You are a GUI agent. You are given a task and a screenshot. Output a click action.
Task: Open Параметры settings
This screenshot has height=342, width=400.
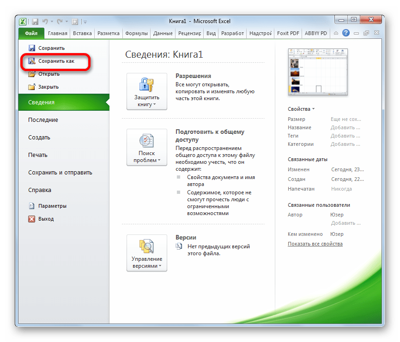[52, 206]
